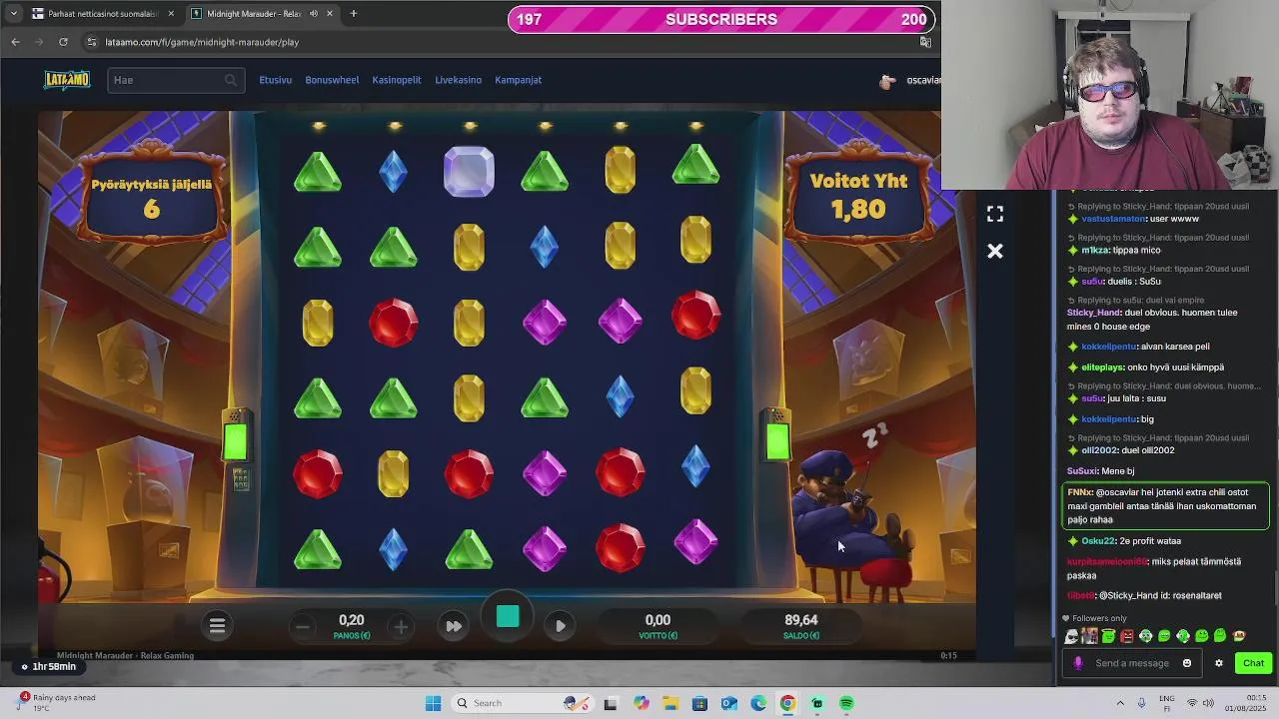Click the translate page icon
The height and width of the screenshot is (719, 1279).
click(925, 42)
